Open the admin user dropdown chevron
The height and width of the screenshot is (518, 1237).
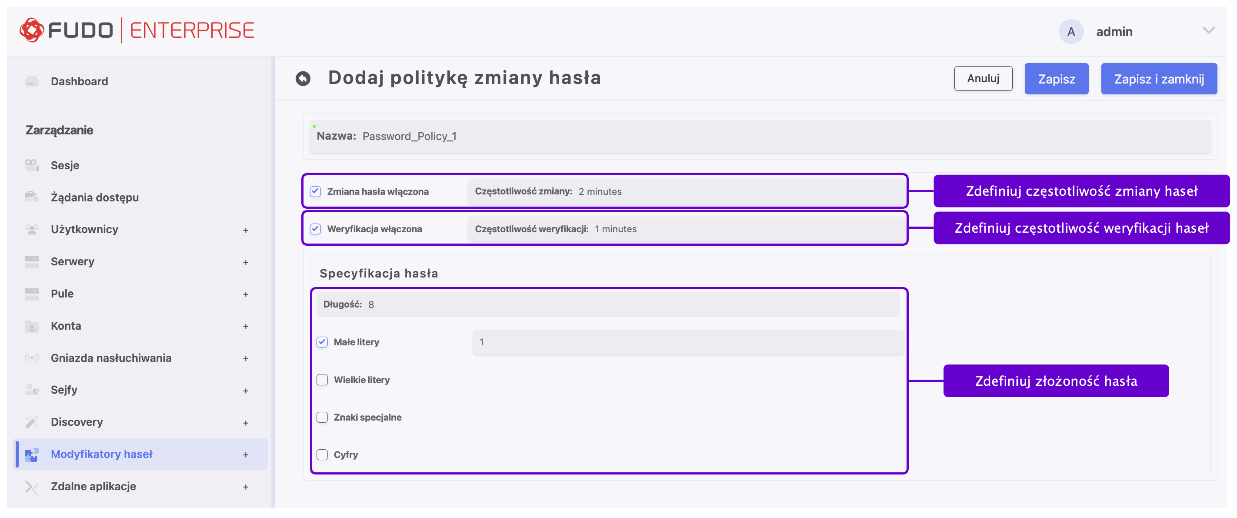tap(1208, 30)
